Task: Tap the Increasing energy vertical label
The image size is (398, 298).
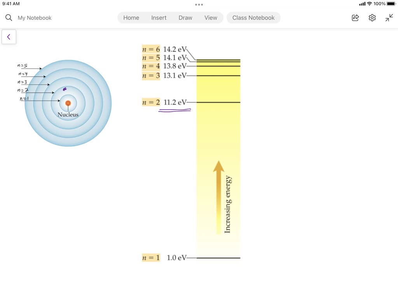Action: [228, 204]
